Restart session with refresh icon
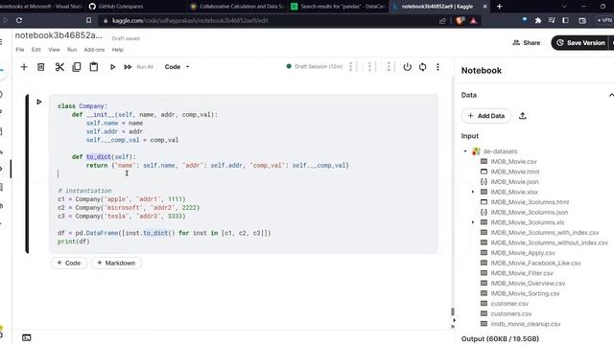Viewport: 614px width, 345px height. 422,67
